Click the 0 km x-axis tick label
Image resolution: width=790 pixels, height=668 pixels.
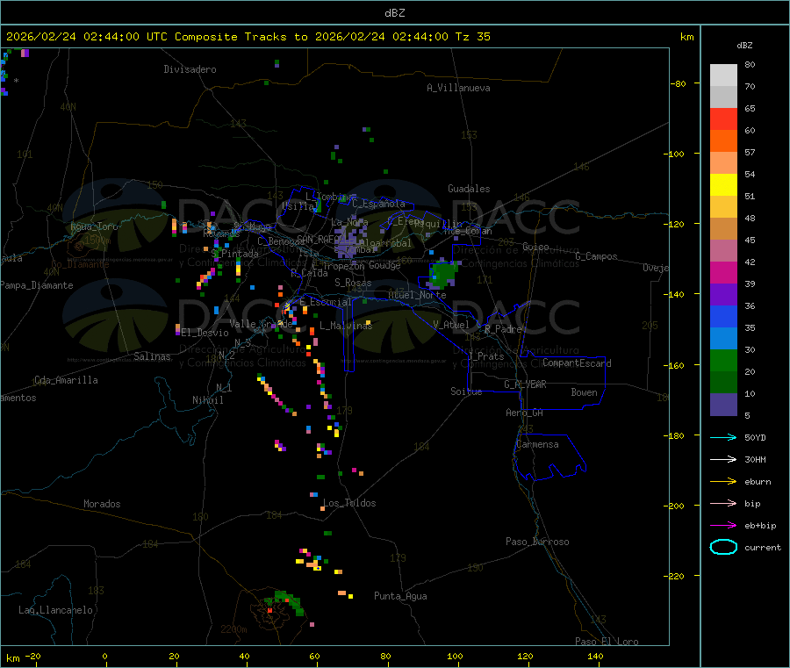(104, 656)
